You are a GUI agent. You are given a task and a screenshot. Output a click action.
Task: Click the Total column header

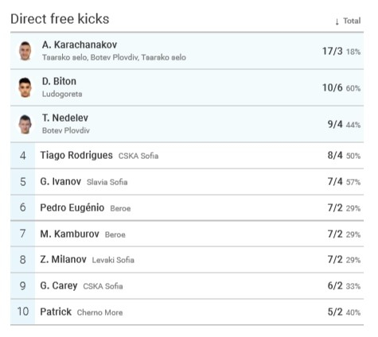point(352,21)
